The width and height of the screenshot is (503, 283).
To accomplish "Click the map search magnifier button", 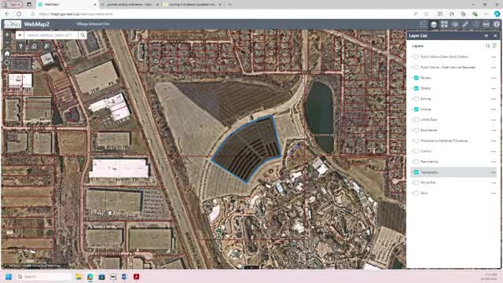I will [x=83, y=35].
